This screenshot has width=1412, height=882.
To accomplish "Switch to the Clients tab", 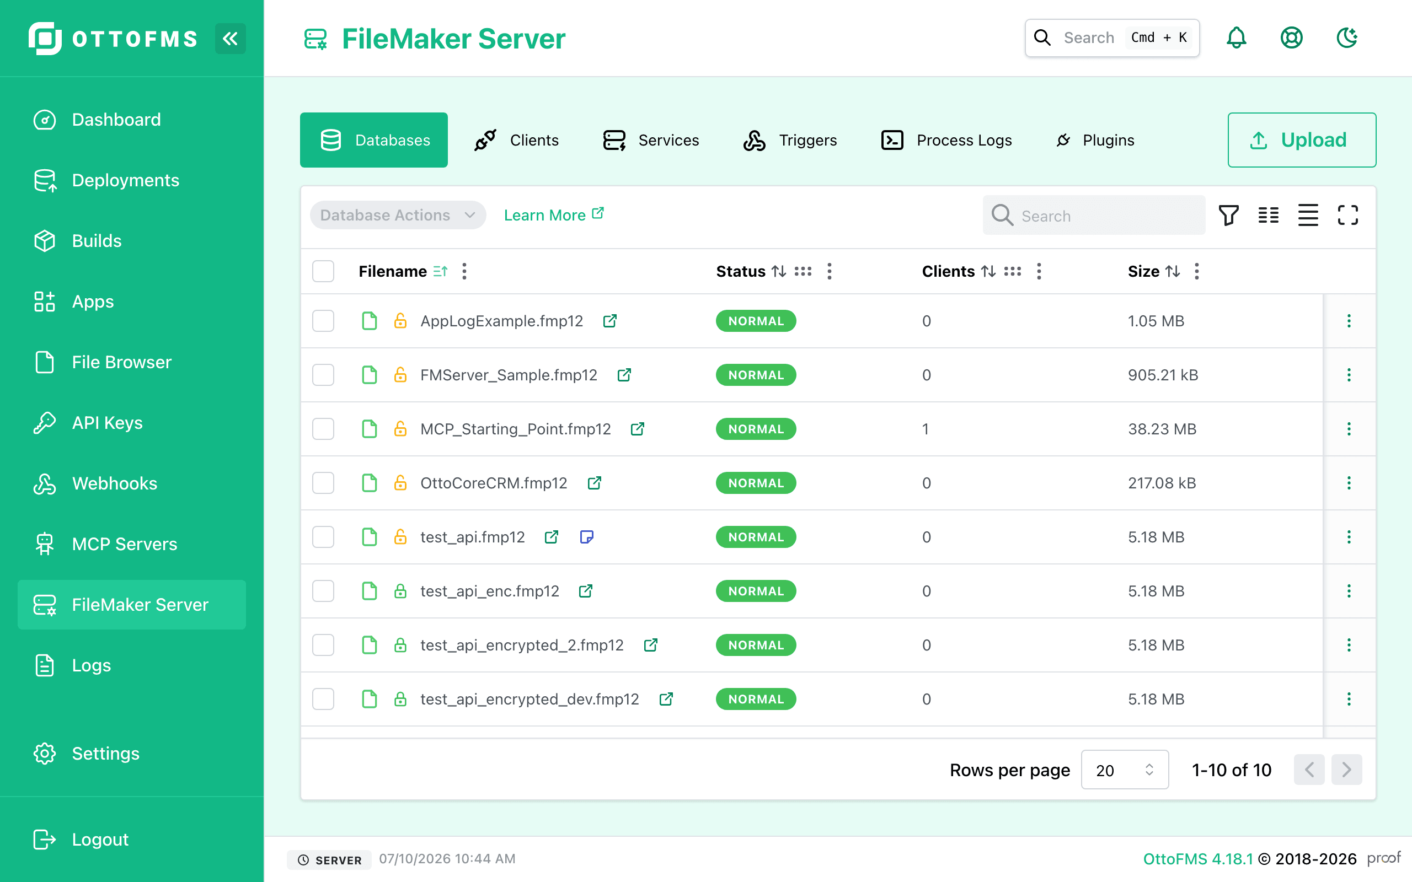I will [x=516, y=140].
